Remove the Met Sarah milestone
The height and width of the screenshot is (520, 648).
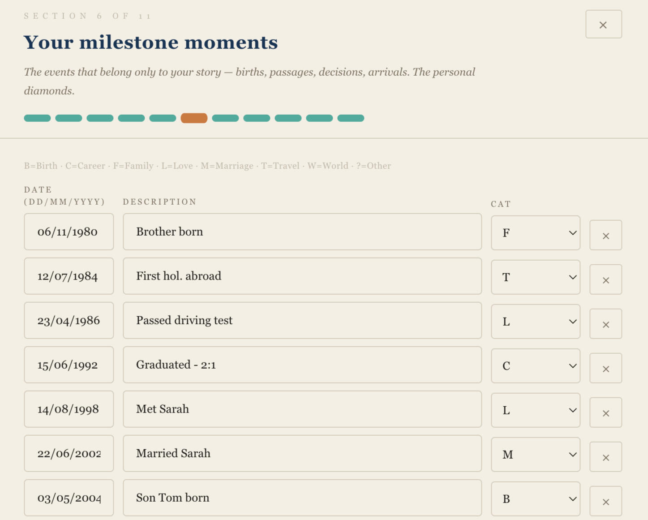605,413
